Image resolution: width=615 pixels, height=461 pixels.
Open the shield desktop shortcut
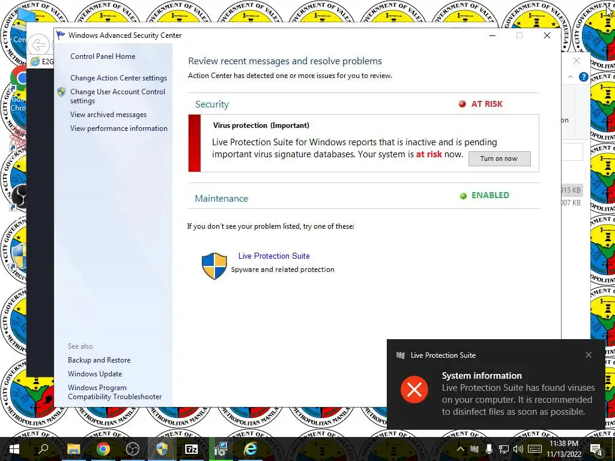(19, 257)
